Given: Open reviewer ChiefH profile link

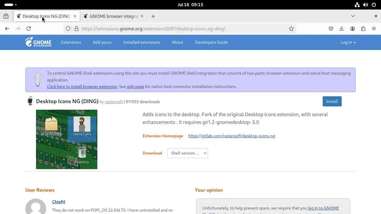Looking at the screenshot, I should point(59,202).
